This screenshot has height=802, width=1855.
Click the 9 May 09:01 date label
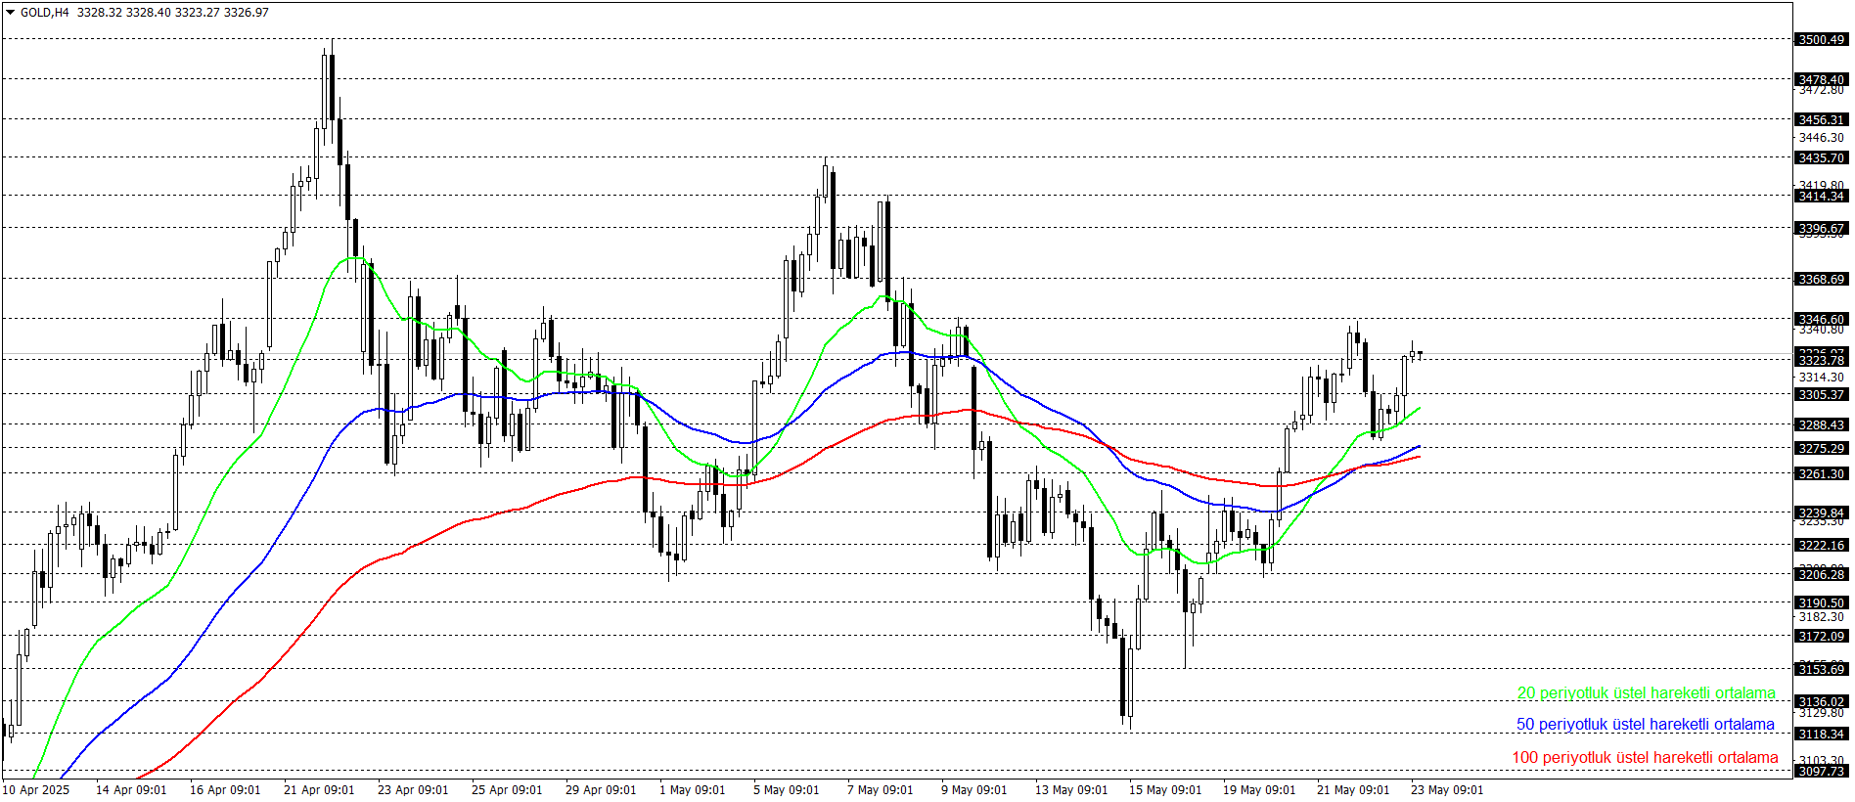(x=974, y=790)
